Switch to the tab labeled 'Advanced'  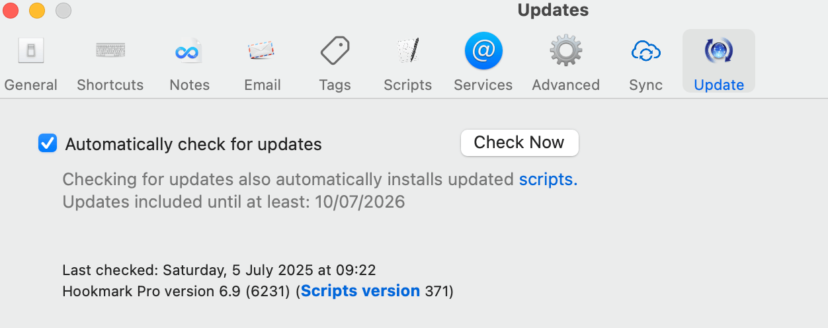[566, 85]
